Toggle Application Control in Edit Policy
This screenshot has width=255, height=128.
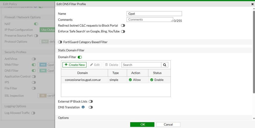[x=34, y=77]
